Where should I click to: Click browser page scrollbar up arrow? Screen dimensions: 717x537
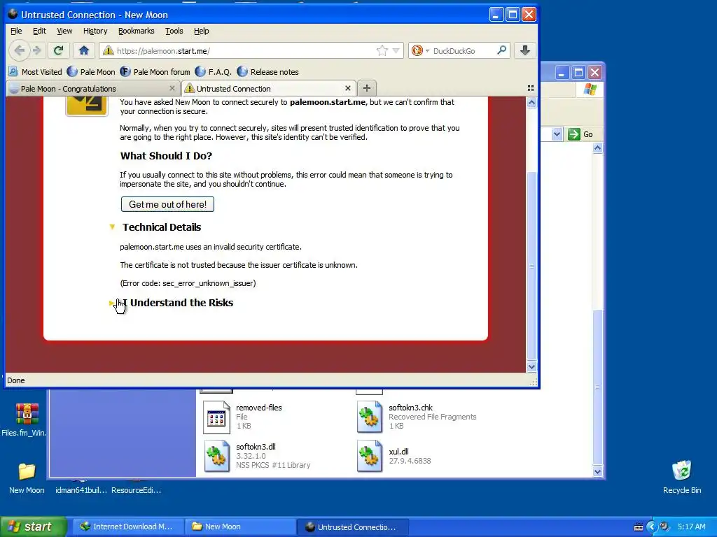tap(531, 103)
